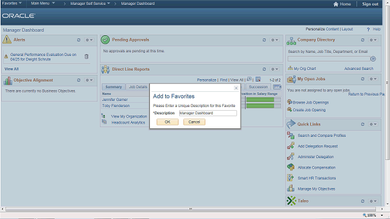Switch to the Succession tab
The image size is (390, 219).
tap(258, 87)
